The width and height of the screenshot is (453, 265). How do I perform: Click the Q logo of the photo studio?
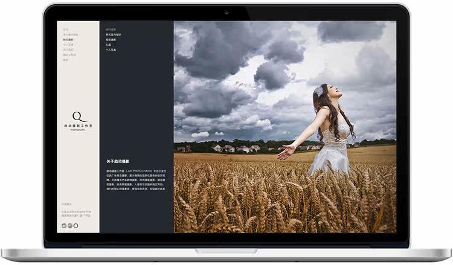(x=78, y=116)
